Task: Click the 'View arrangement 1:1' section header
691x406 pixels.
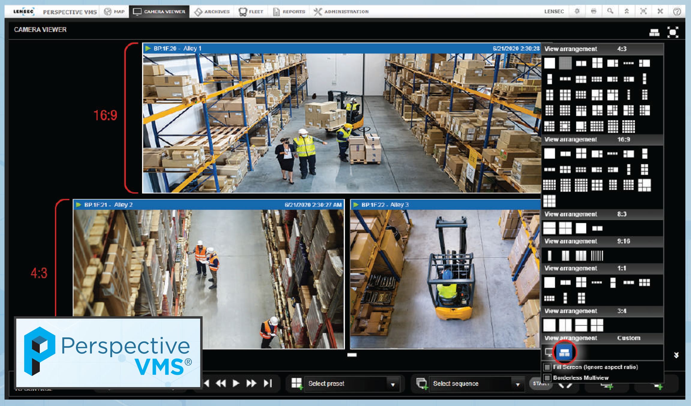Action: click(x=602, y=268)
